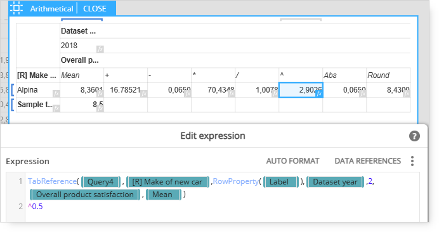Click fx icon on the selected ^ cell
Image resolution: width=439 pixels, height=232 pixels.
click(319, 94)
